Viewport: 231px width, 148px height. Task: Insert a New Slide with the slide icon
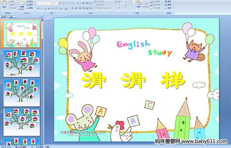point(22,3)
